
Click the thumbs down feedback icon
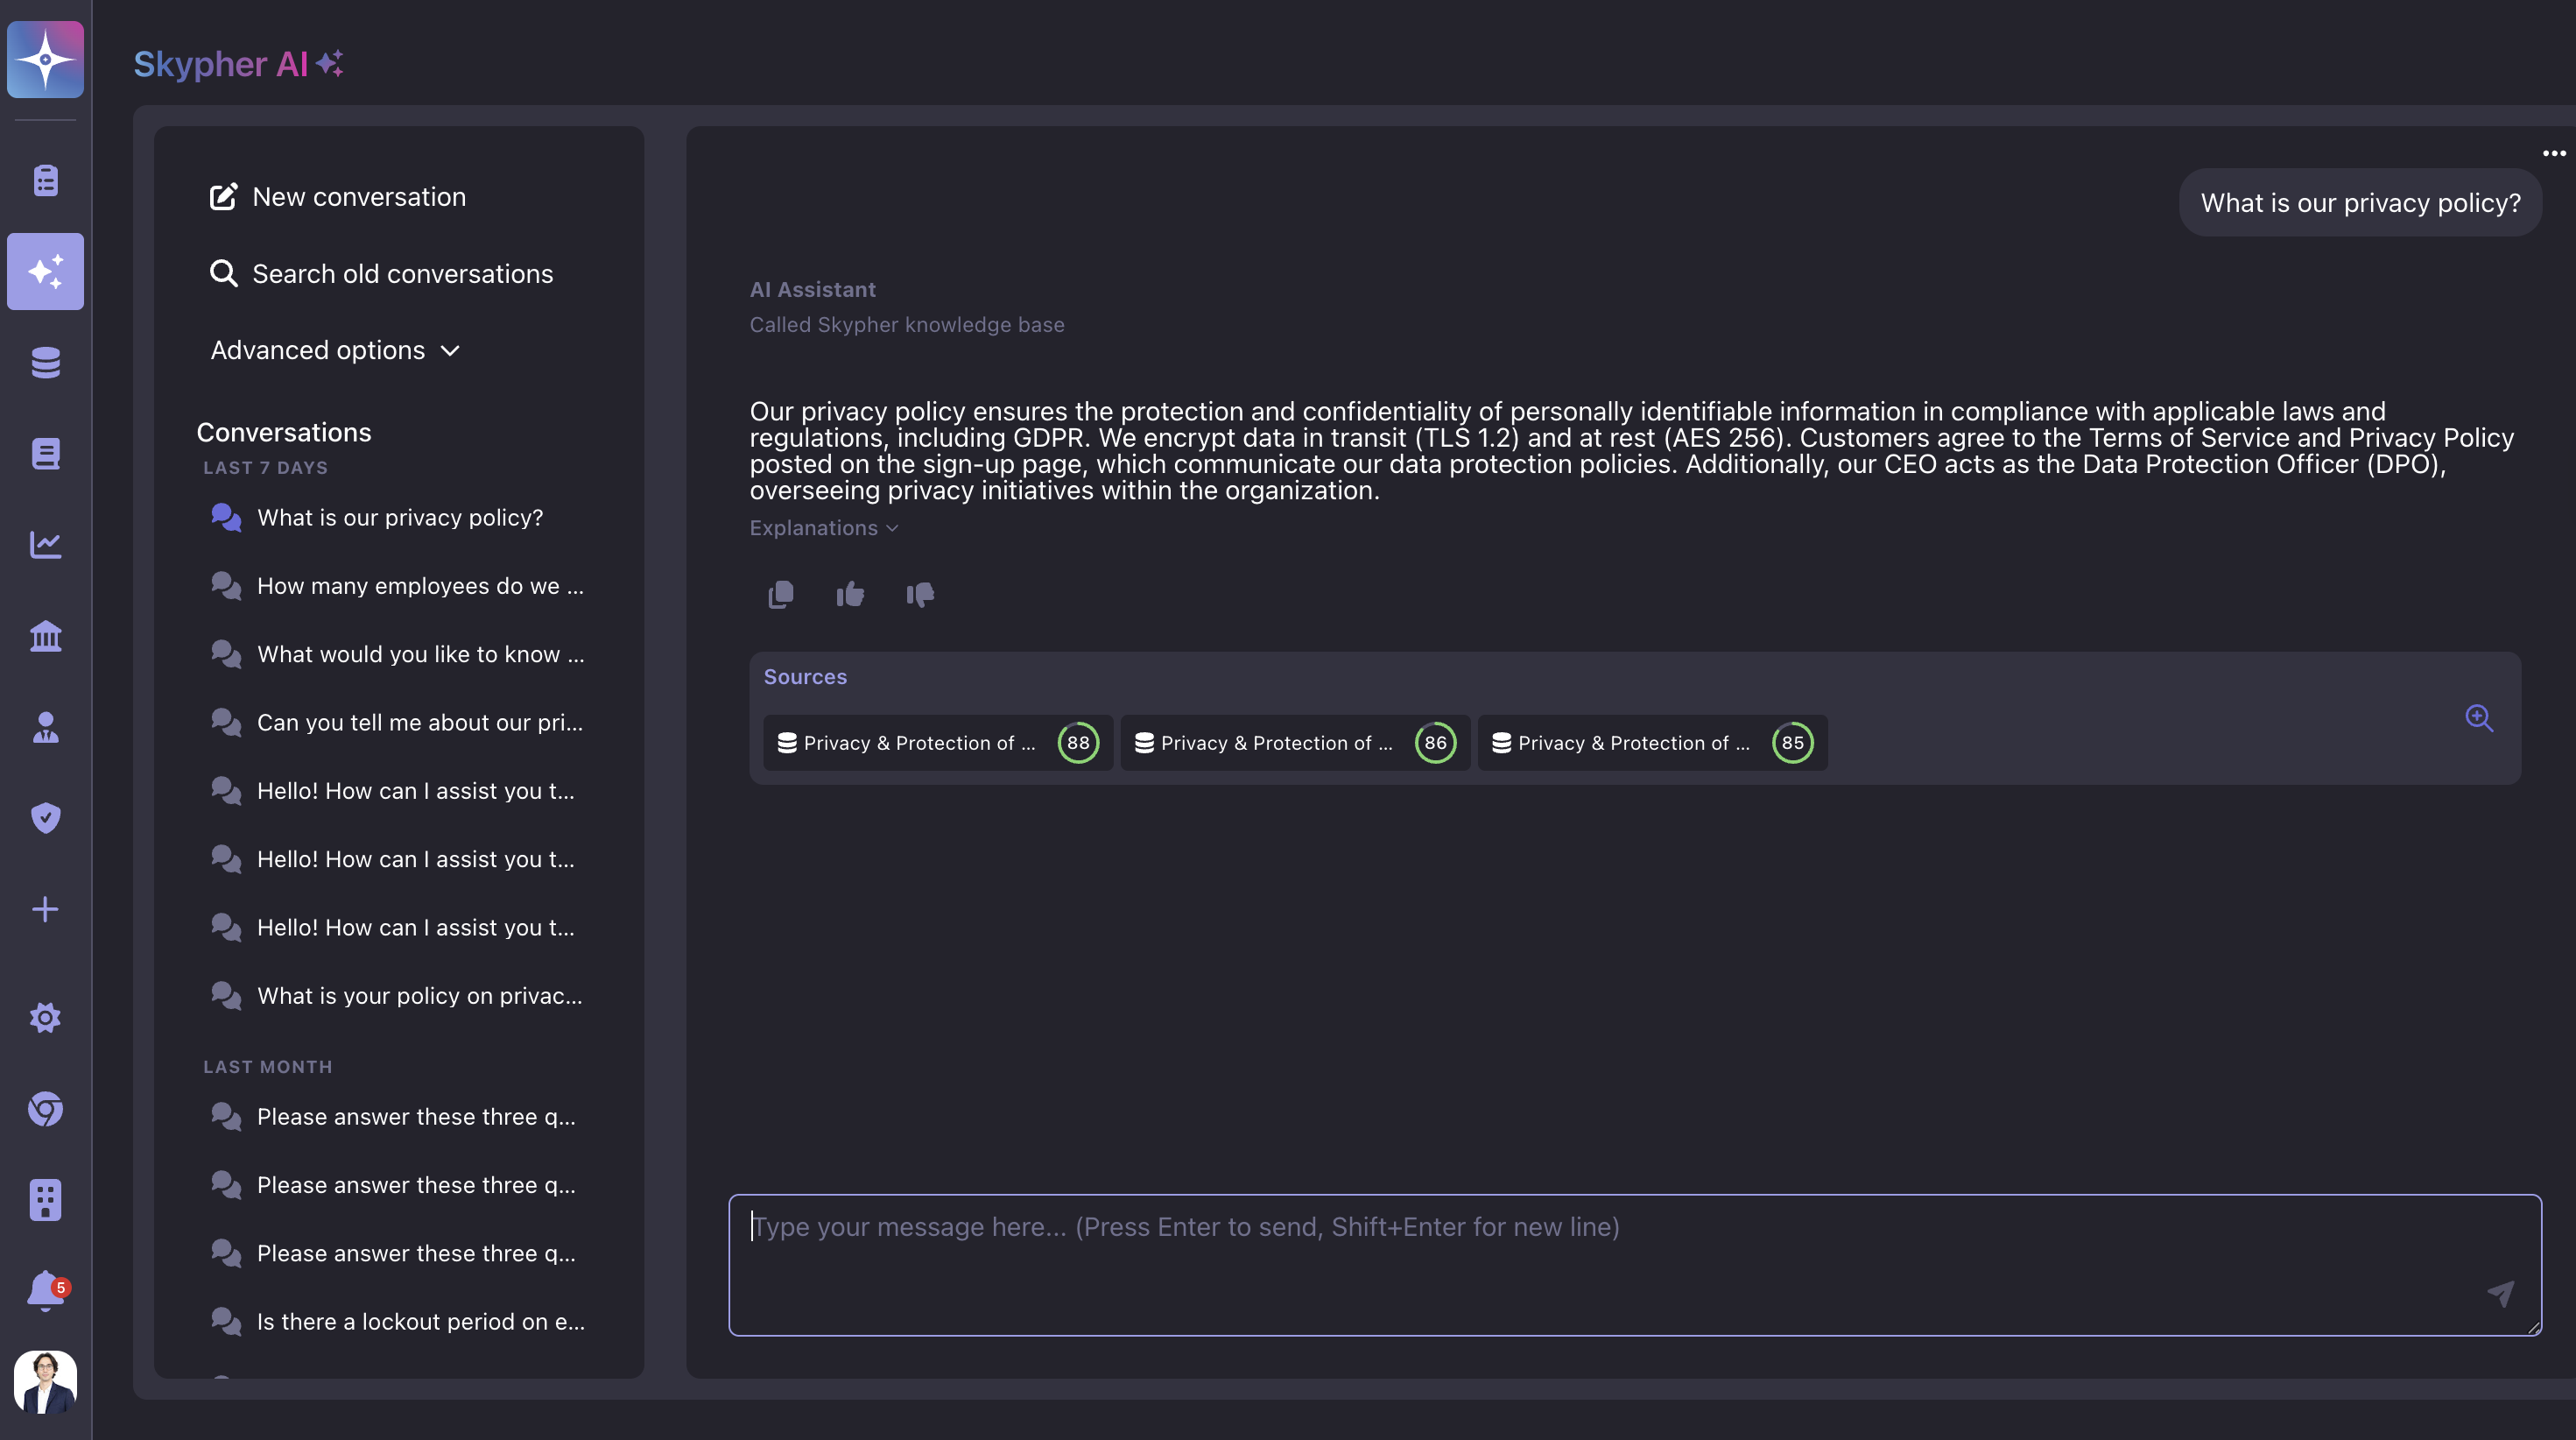tap(920, 595)
